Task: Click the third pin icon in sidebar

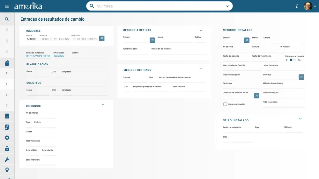Action: 7,52
